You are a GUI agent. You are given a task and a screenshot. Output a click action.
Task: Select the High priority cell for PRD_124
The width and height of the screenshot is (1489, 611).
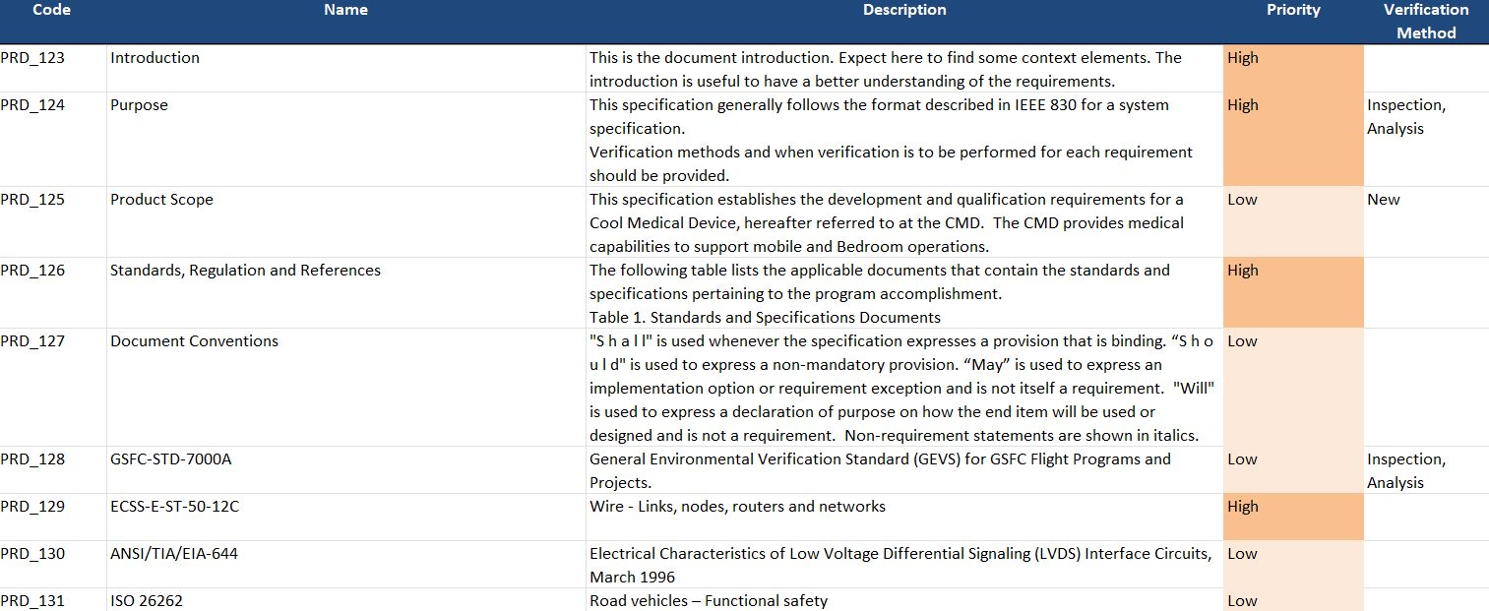pos(1292,138)
